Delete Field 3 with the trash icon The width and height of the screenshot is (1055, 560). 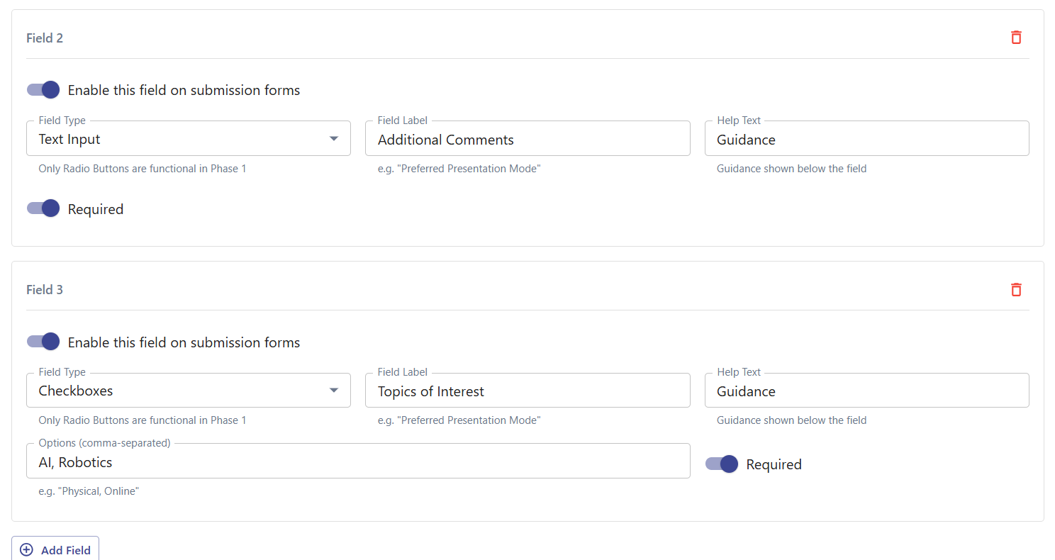pyautogui.click(x=1016, y=289)
